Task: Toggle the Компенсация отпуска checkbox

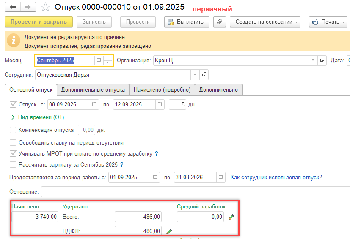Action: coord(13,130)
